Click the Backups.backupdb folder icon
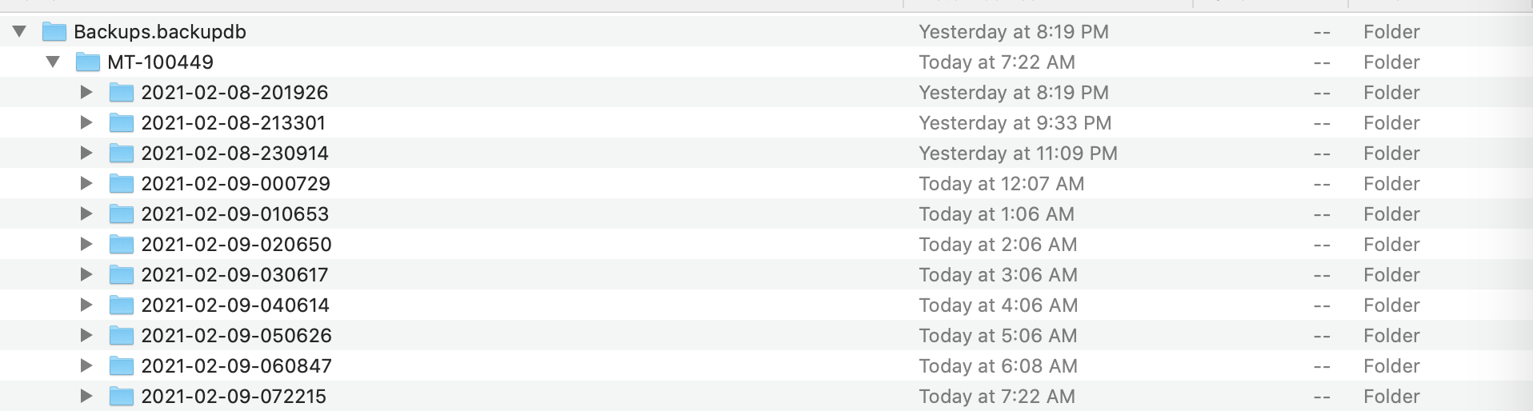Screen dimensions: 1533x411 [x=54, y=32]
